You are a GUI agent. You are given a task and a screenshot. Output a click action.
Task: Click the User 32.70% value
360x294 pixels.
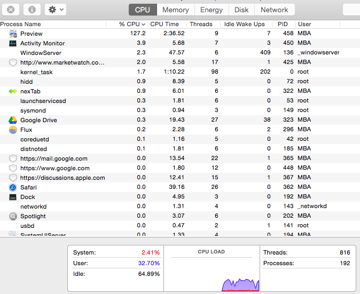pyautogui.click(x=149, y=263)
